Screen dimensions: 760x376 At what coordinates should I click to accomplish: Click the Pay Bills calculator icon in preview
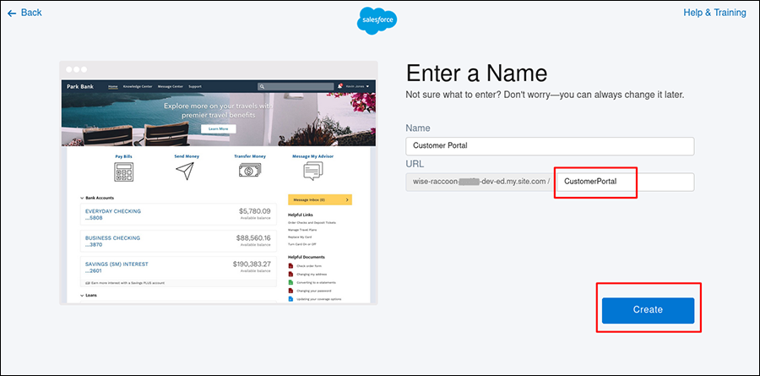123,172
